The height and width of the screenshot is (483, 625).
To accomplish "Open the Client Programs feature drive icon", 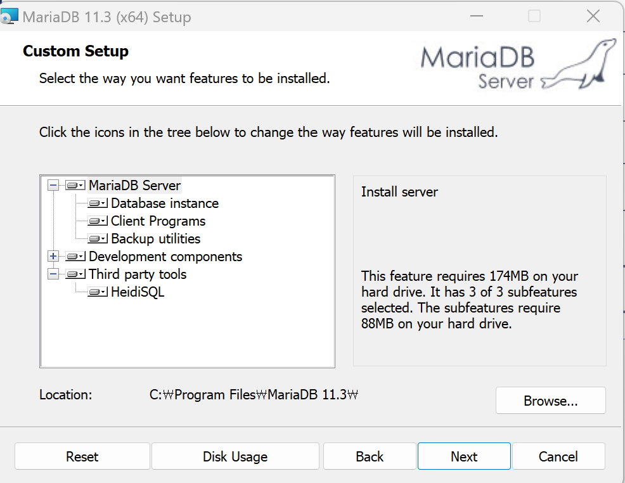I will click(98, 221).
